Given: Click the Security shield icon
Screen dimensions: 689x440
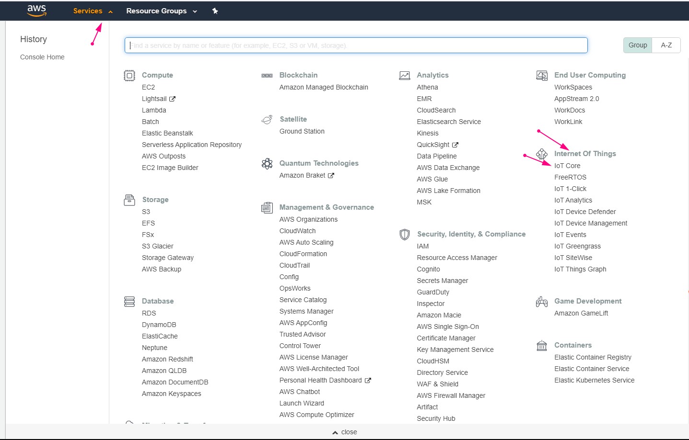Looking at the screenshot, I should tap(405, 235).
